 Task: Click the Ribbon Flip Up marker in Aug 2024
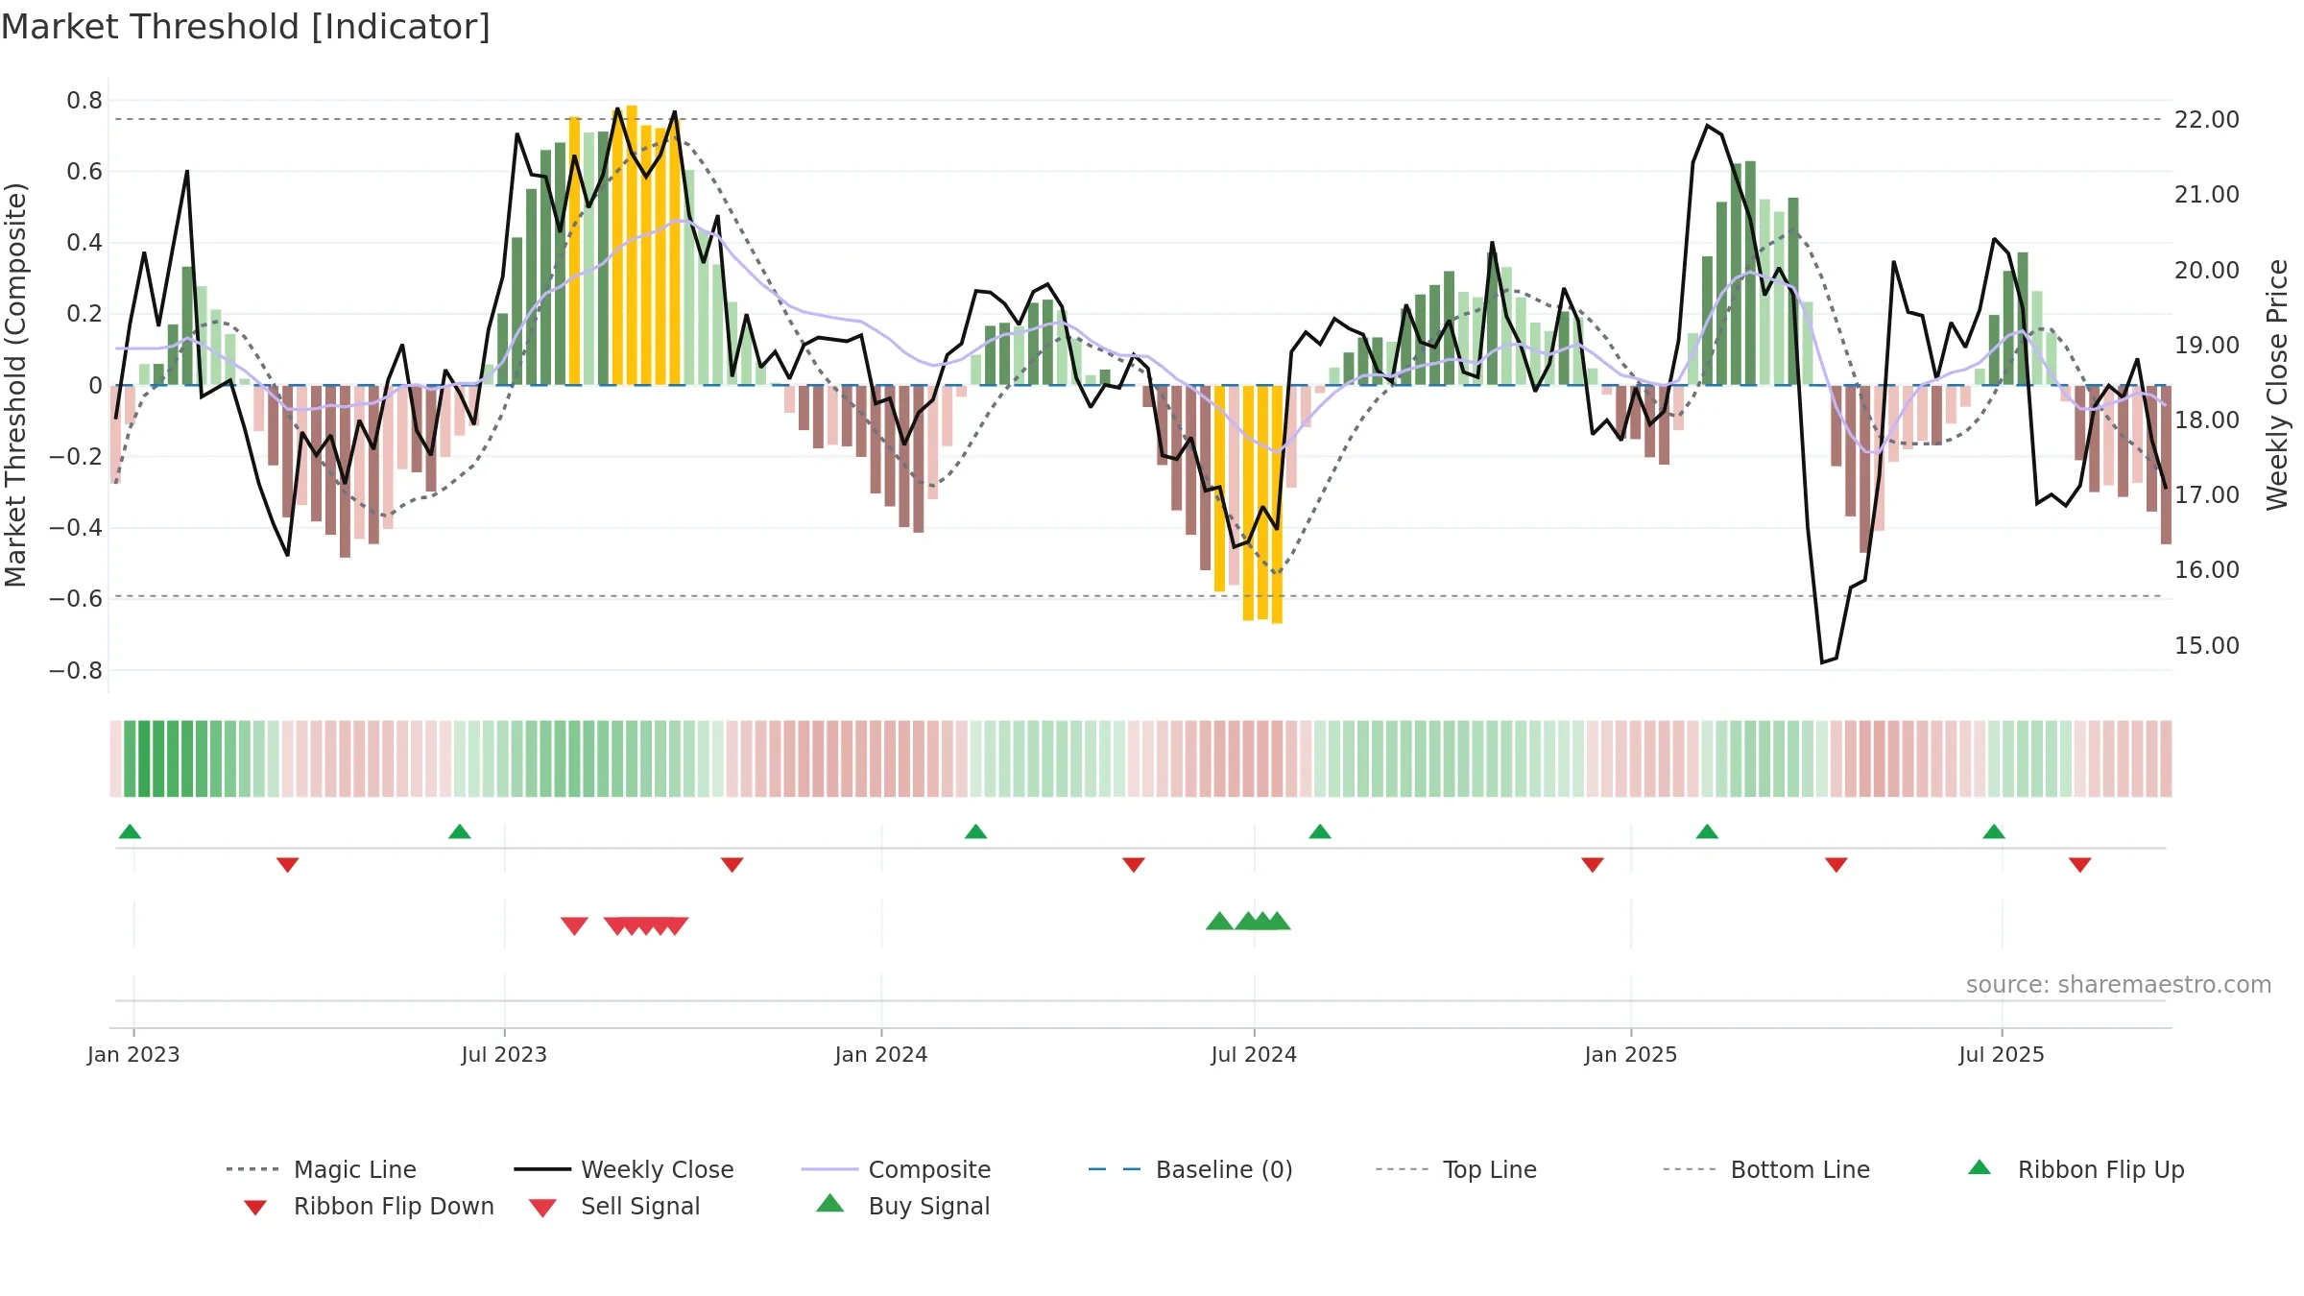point(1320,831)
